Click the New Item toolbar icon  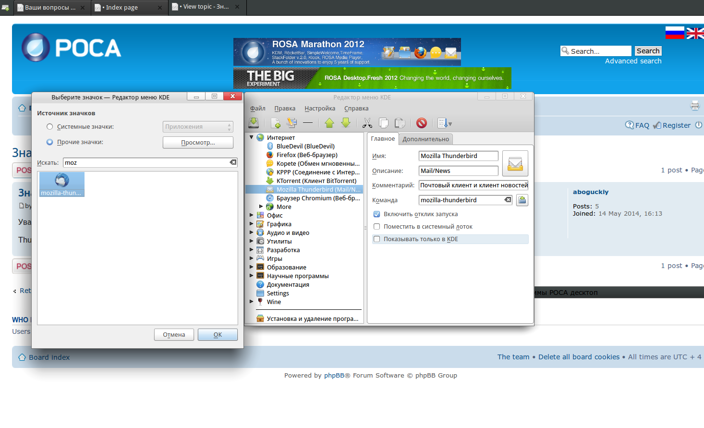[276, 123]
